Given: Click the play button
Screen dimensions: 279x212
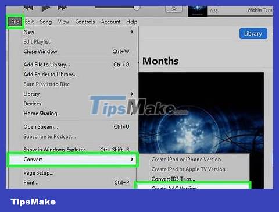Looking at the screenshot, I should (45, 8).
